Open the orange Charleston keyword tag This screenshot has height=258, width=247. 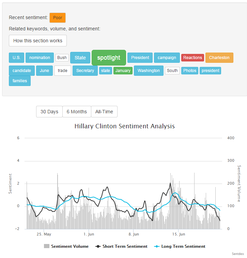click(x=219, y=58)
